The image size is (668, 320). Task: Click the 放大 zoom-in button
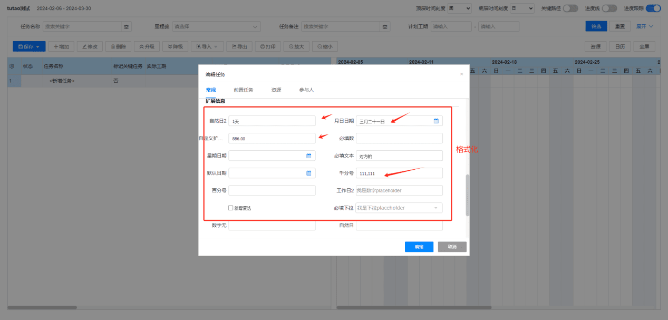point(296,46)
